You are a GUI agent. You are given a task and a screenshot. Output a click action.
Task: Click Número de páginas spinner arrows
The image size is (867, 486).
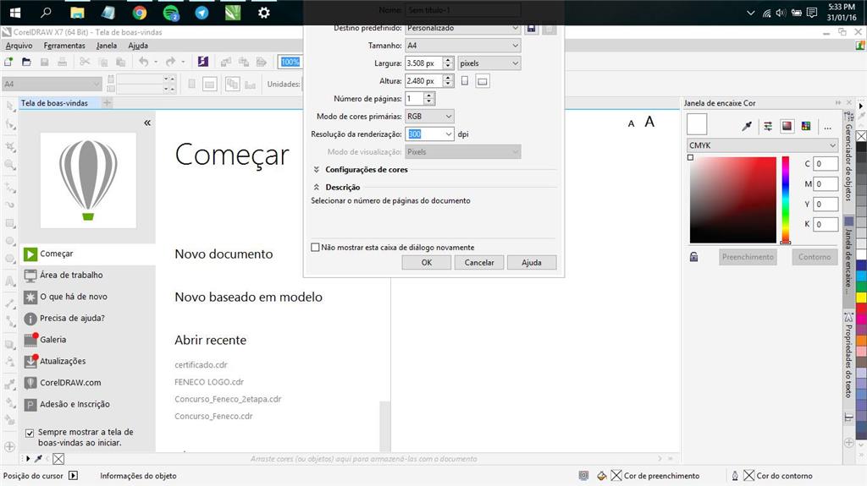(x=429, y=98)
